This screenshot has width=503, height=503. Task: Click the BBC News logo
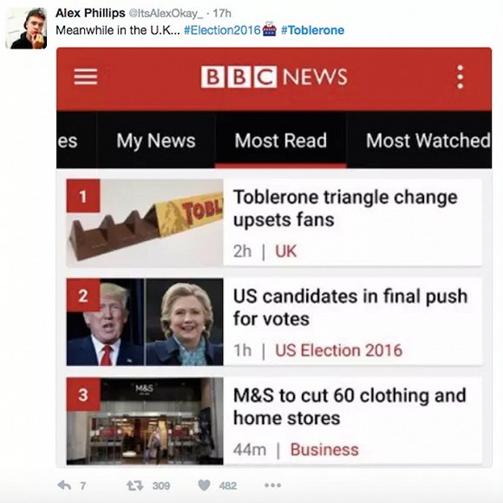point(274,77)
